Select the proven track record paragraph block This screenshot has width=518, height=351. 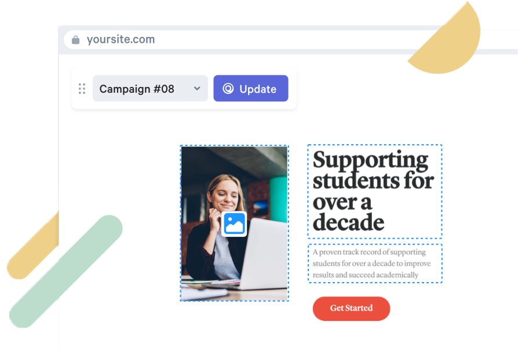point(375,264)
